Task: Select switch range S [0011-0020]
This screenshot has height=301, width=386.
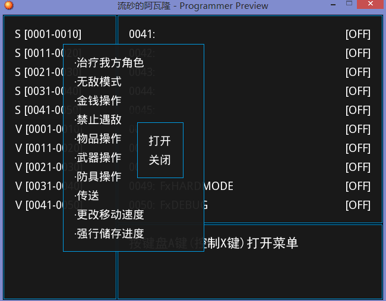Action: coord(48,53)
